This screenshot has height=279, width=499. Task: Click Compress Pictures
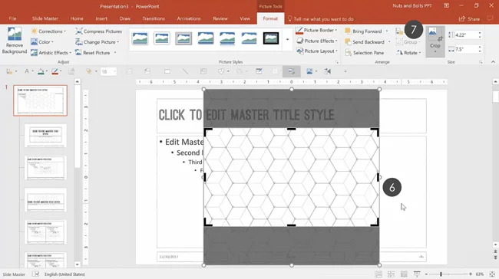click(x=99, y=31)
